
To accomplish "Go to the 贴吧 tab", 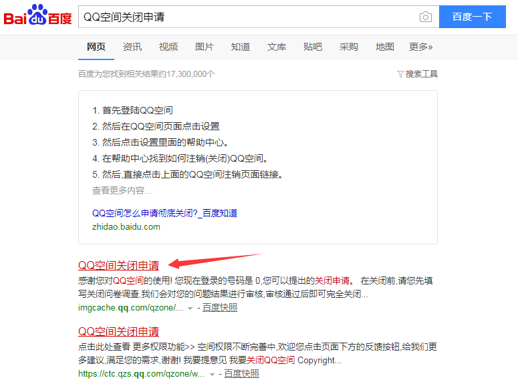I will [313, 47].
